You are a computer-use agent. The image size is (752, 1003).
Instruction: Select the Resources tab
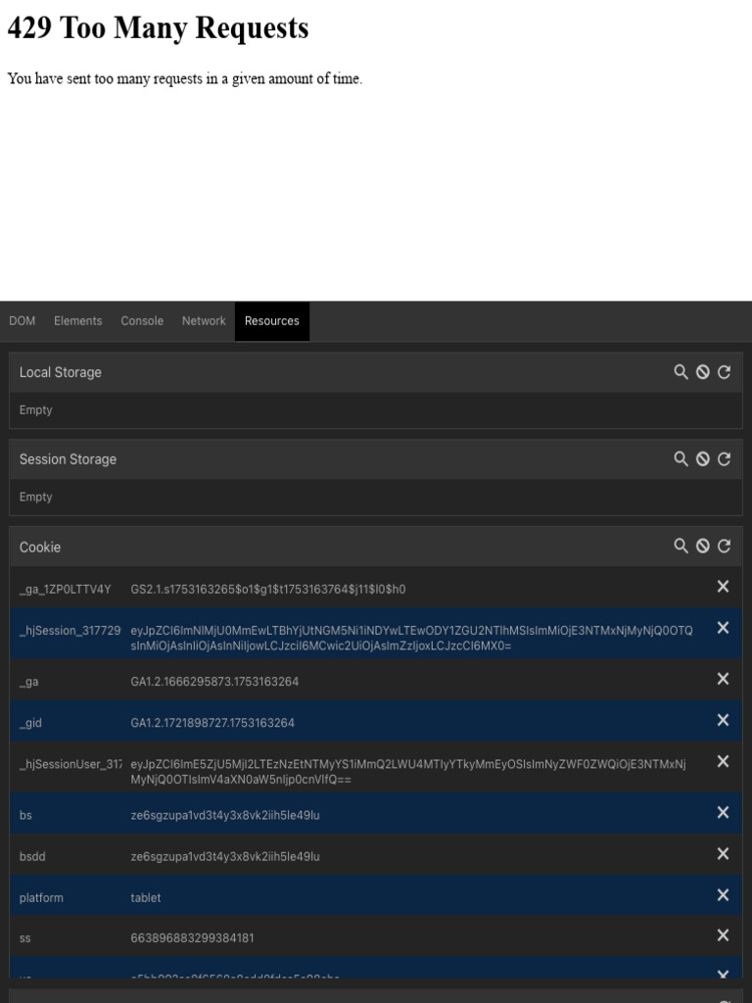tap(272, 321)
